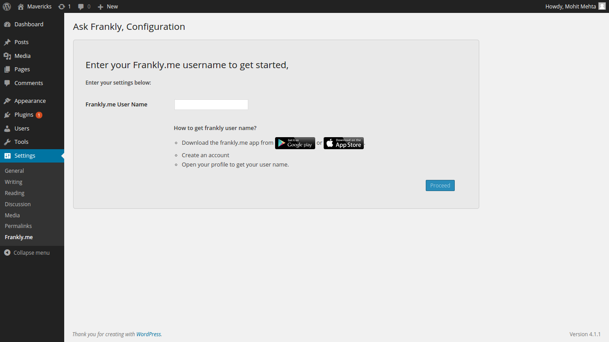
Task: Open Discussion settings submenu
Action: pos(18,204)
